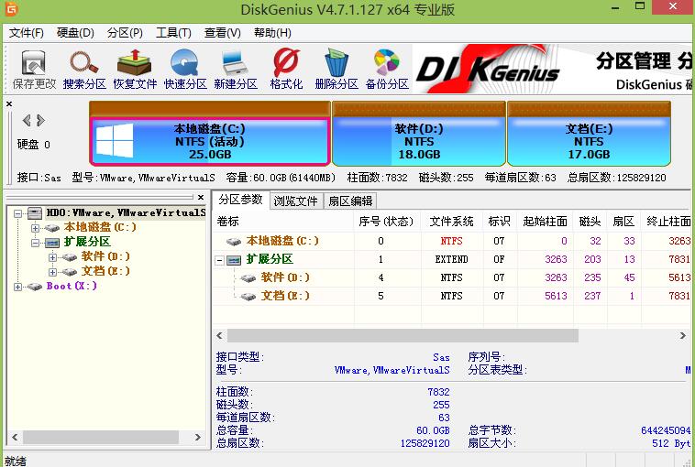Click drive icon in 本地磁盘(C:) table row

point(234,242)
